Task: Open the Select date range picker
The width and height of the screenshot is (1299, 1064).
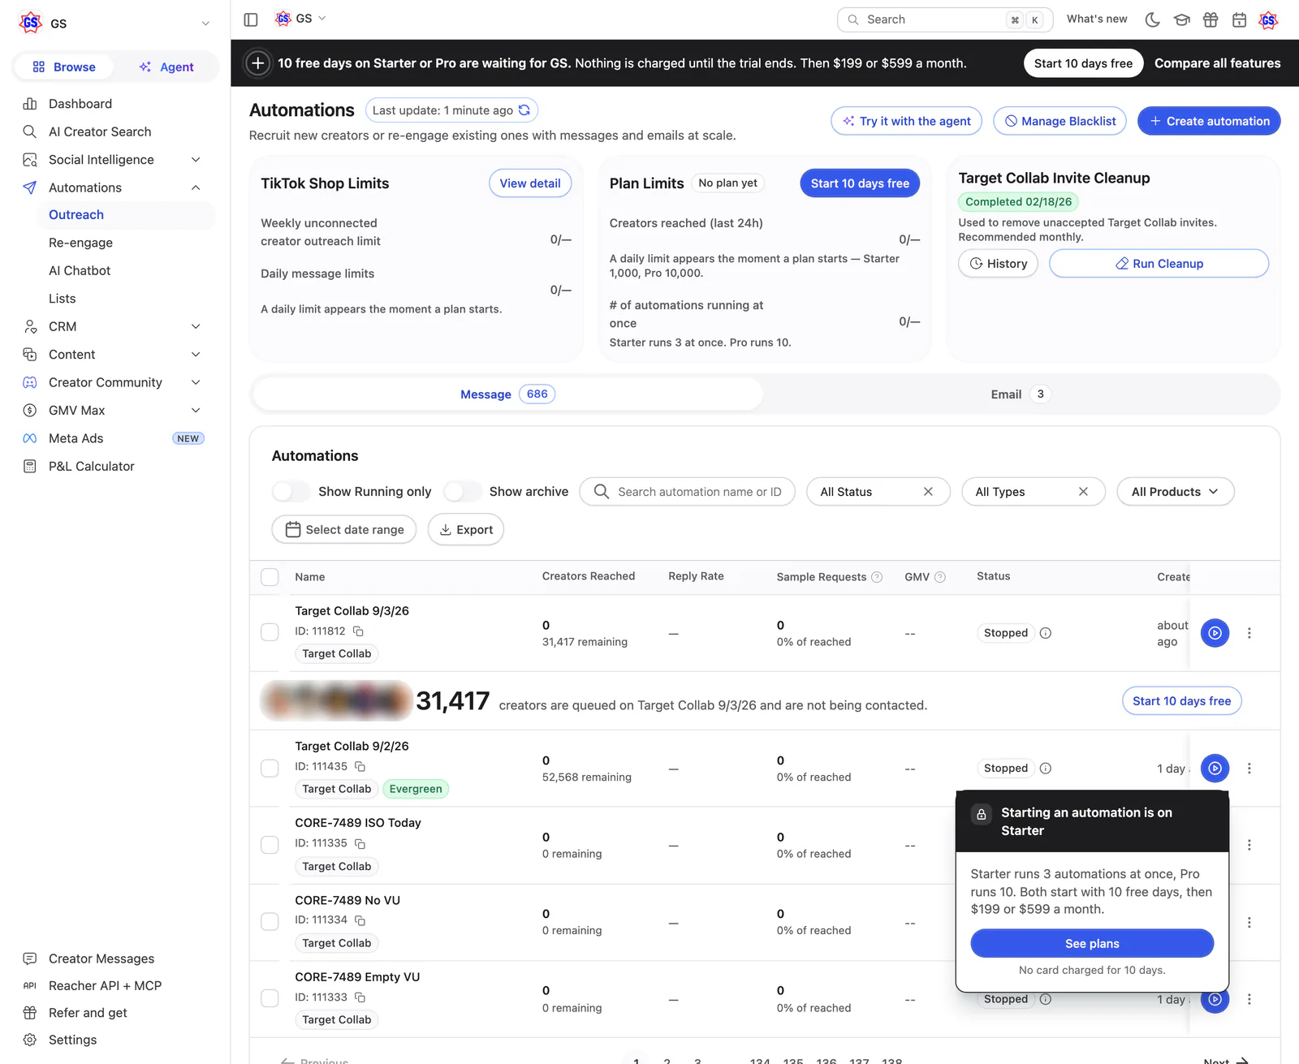Action: click(344, 530)
